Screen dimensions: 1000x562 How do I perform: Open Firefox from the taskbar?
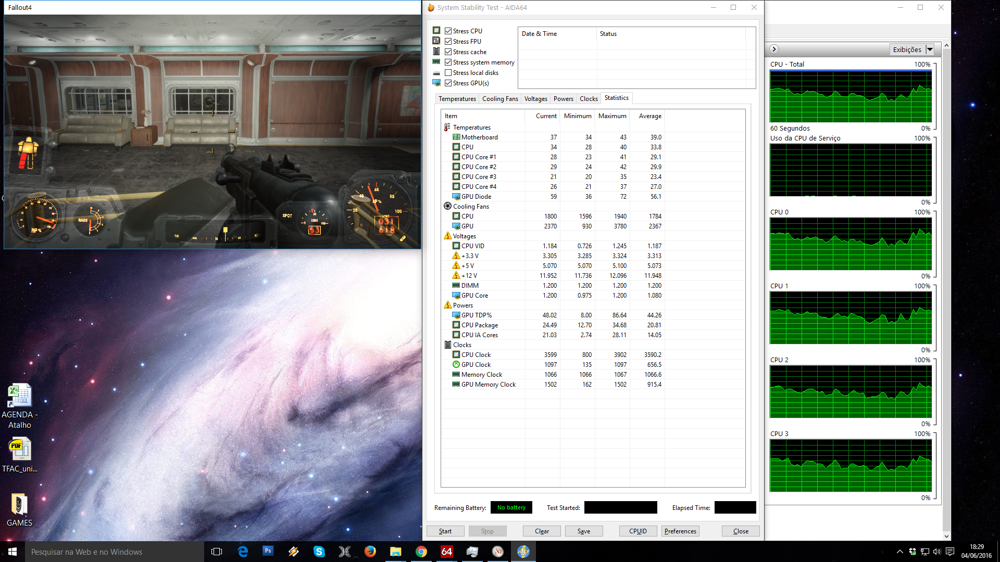(370, 552)
